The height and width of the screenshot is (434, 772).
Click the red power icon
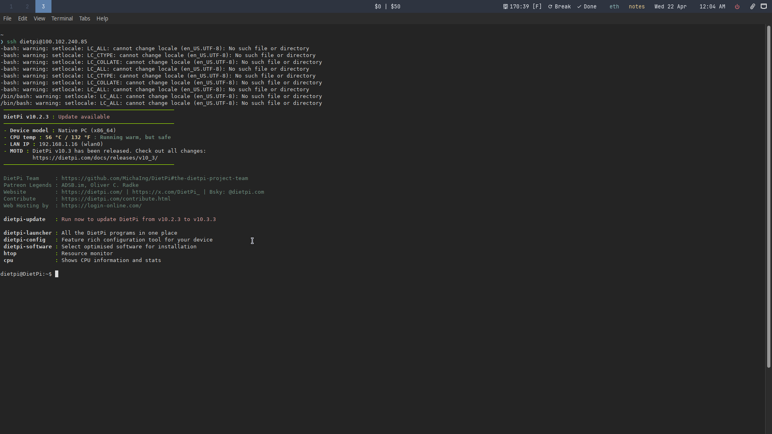(737, 7)
